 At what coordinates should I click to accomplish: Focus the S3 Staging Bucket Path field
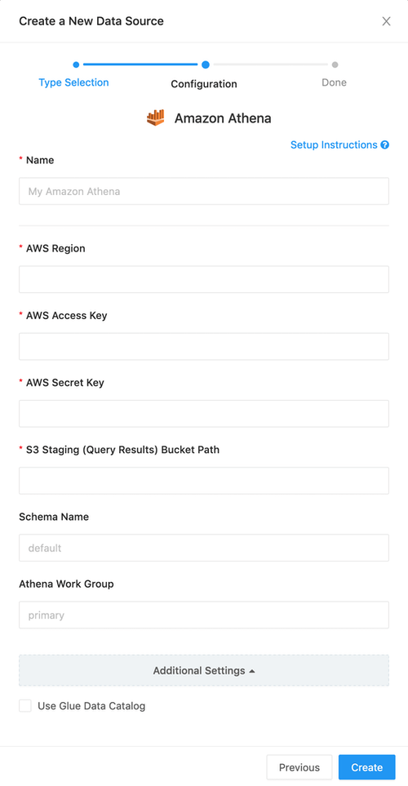click(204, 481)
